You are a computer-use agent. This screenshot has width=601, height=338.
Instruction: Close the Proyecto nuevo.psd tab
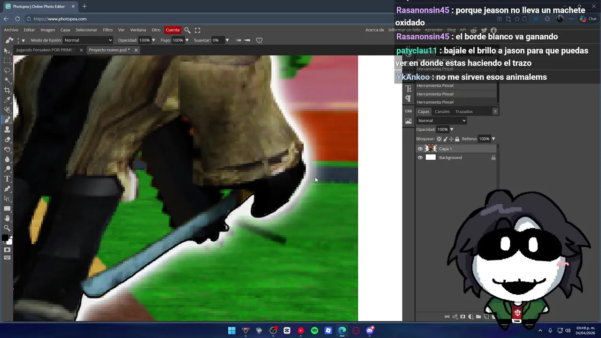pyautogui.click(x=136, y=50)
